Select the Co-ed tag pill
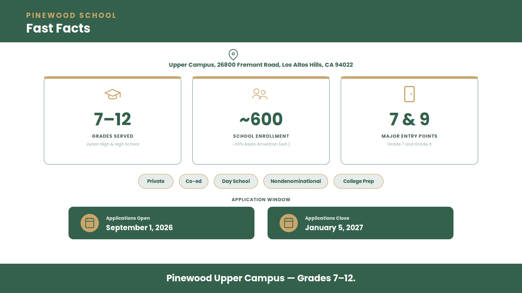522x293 pixels. pos(193,181)
